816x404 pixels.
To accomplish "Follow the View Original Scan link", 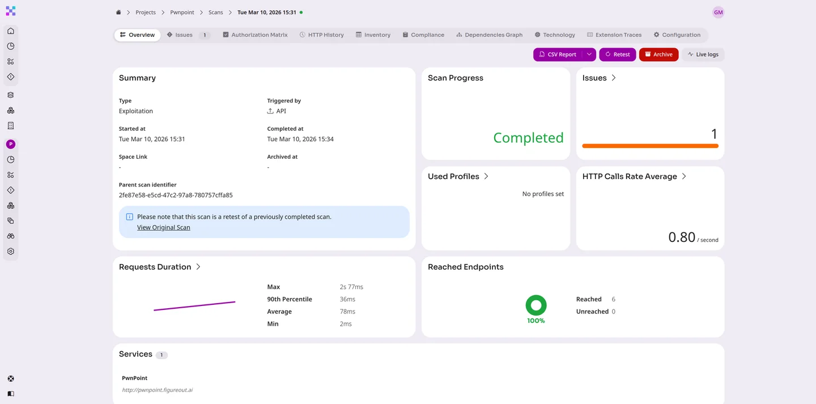I will [x=163, y=228].
